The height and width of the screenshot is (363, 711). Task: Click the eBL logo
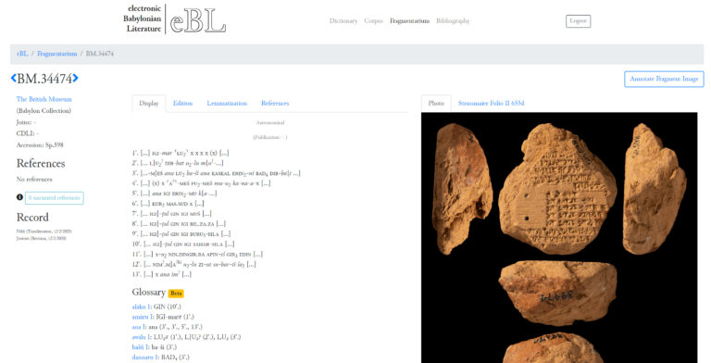coord(175,19)
